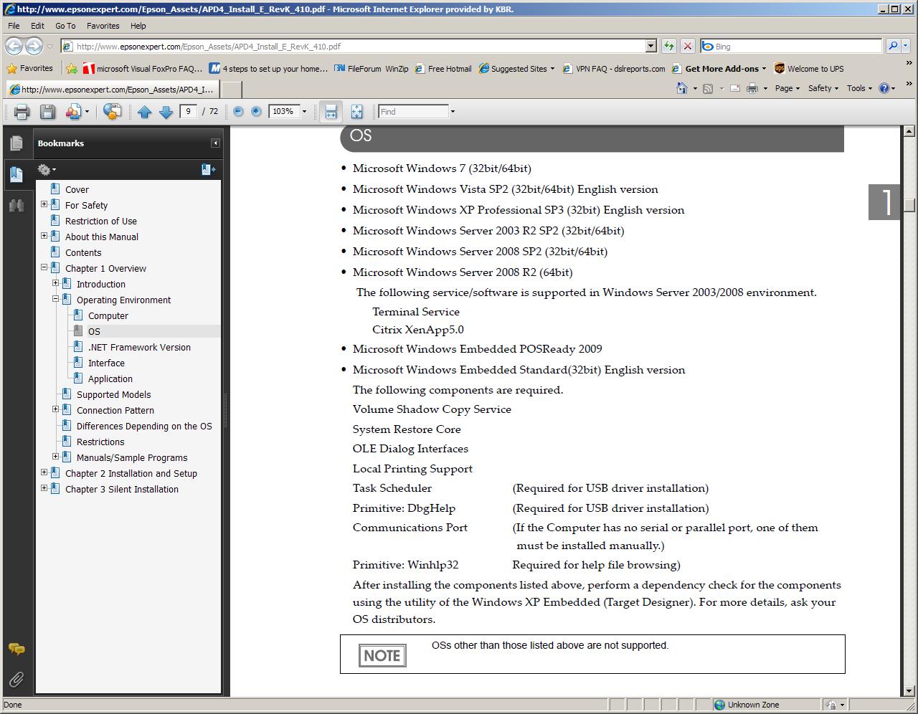
Task: Open bookmarks options gear menu
Action: (47, 169)
